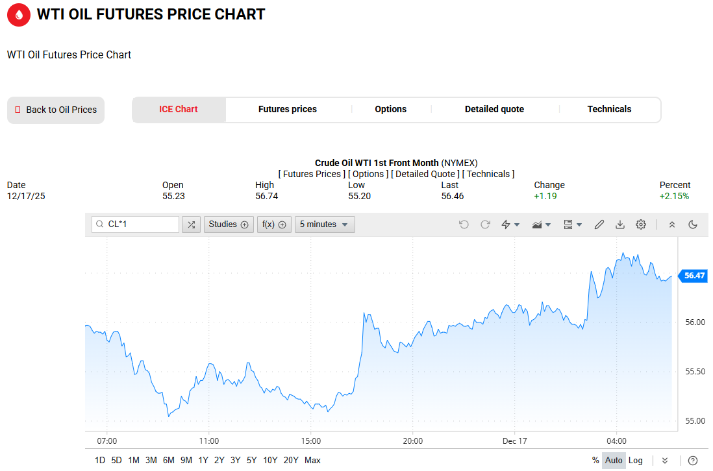The image size is (713, 471).
Task: Expand the chart type dropdown
Action: tap(542, 224)
